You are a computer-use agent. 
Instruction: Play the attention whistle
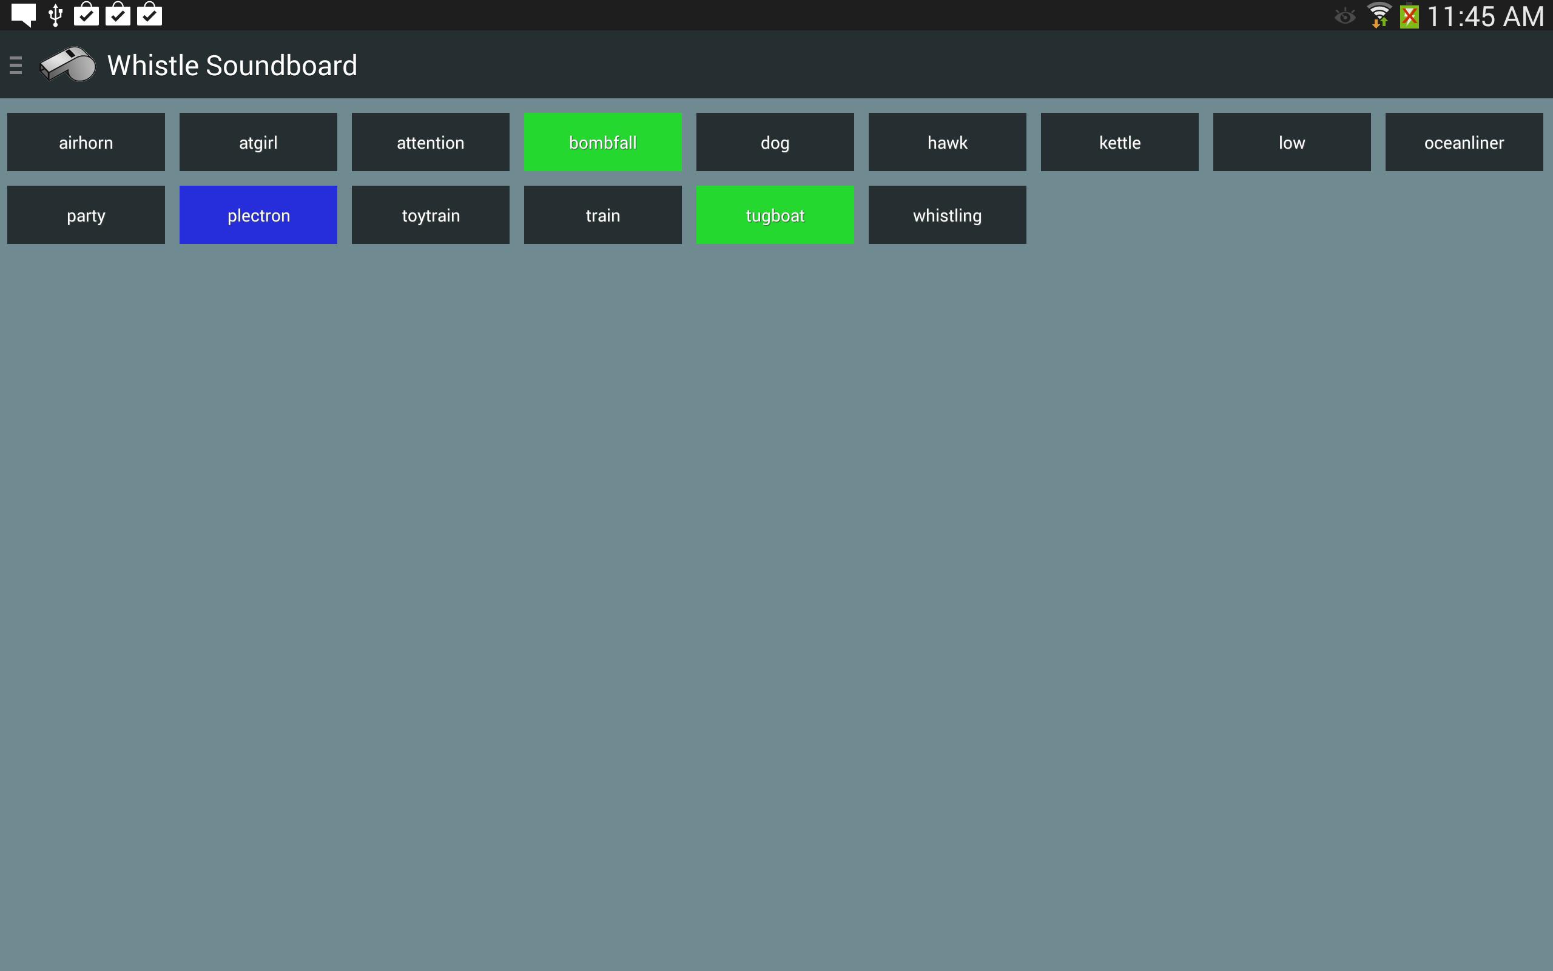430,142
